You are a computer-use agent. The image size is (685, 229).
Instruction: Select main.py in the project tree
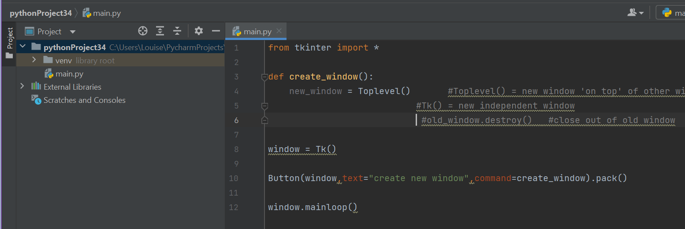tap(69, 74)
